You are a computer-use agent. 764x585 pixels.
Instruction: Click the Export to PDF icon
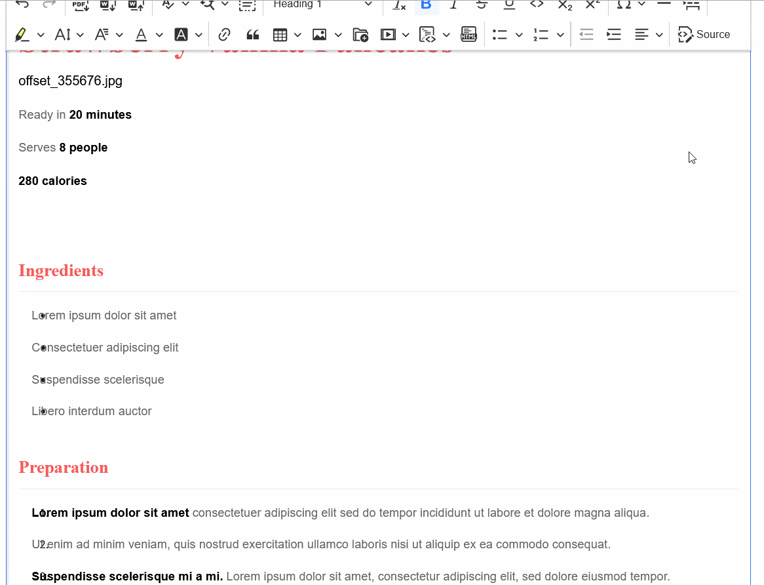pos(81,5)
